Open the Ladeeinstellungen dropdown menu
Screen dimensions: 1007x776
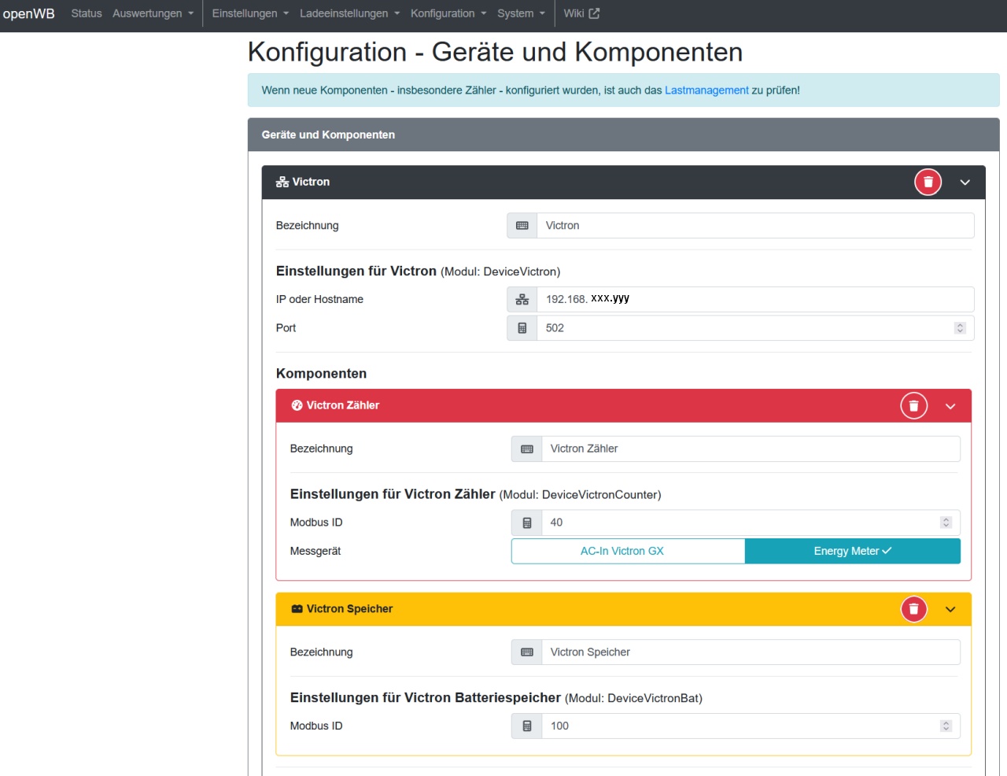[x=350, y=13]
